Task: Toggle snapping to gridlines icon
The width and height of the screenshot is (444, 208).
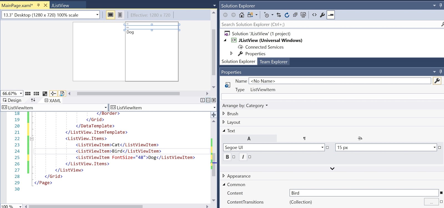Action: 36,93
